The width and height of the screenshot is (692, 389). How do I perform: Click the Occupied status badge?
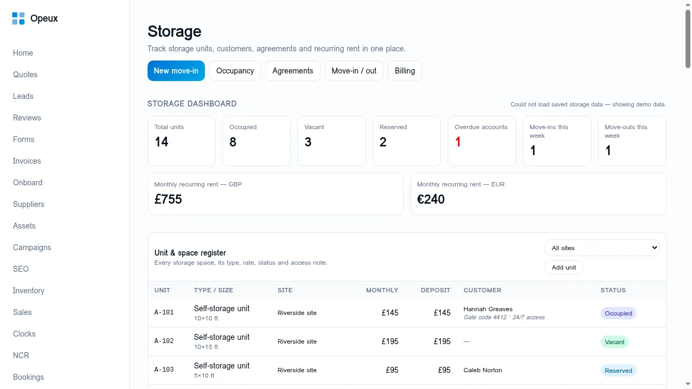(618, 313)
